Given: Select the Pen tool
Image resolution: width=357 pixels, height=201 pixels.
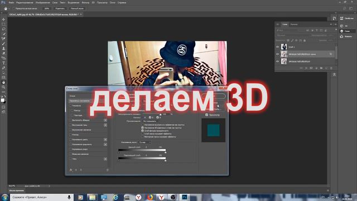Looking at the screenshot, I should 3,68.
